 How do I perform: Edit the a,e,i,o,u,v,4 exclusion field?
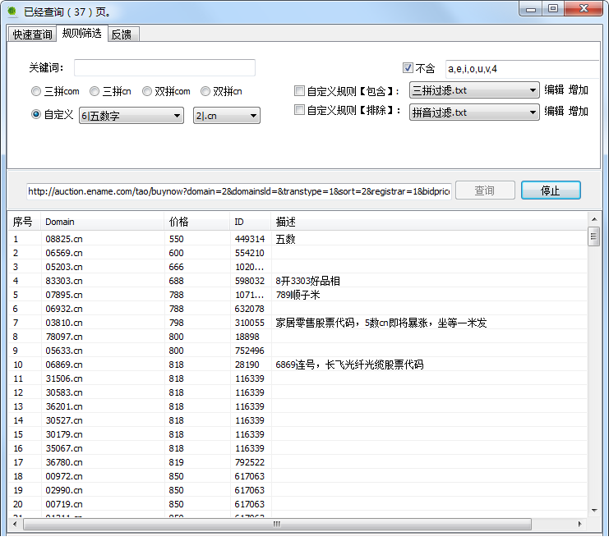[522, 69]
